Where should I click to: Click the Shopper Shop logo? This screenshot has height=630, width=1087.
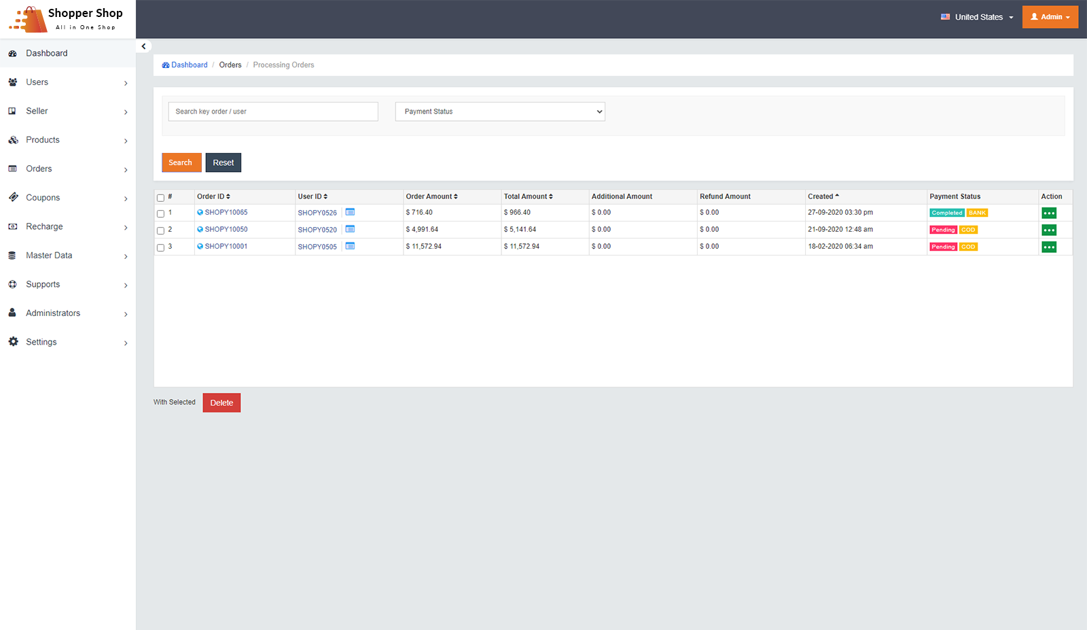point(67,19)
